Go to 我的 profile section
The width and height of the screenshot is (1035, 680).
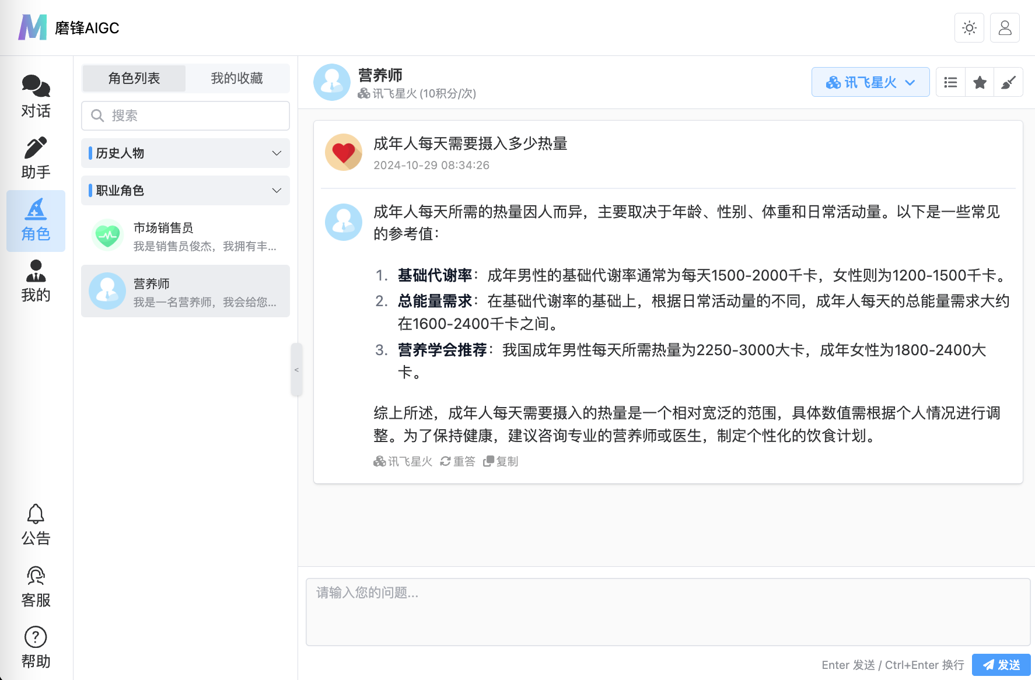tap(36, 281)
